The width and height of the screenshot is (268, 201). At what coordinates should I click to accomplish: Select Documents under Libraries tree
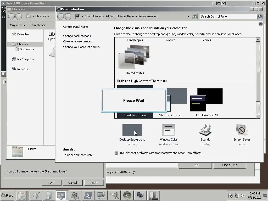click(x=25, y=49)
